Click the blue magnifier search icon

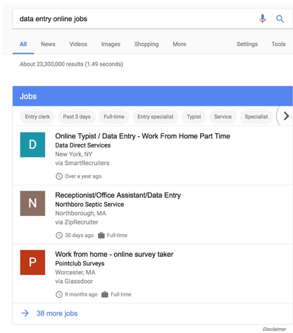(280, 18)
